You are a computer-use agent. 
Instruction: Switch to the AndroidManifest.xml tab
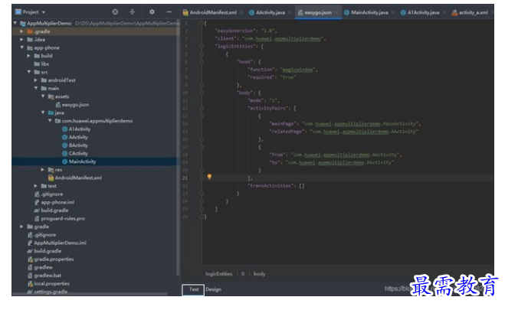tap(213, 12)
